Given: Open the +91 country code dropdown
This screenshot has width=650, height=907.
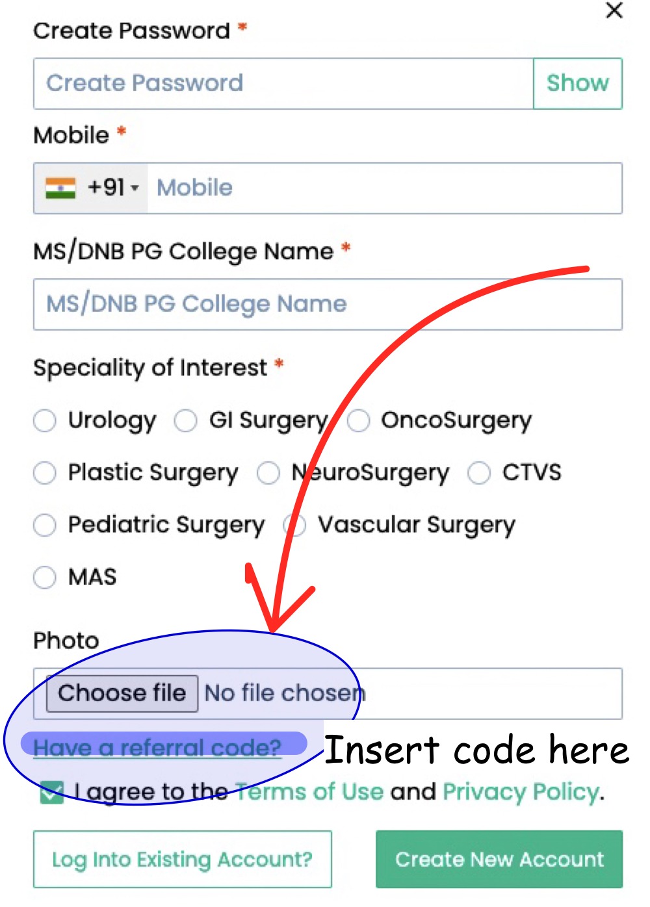Looking at the screenshot, I should [x=114, y=188].
